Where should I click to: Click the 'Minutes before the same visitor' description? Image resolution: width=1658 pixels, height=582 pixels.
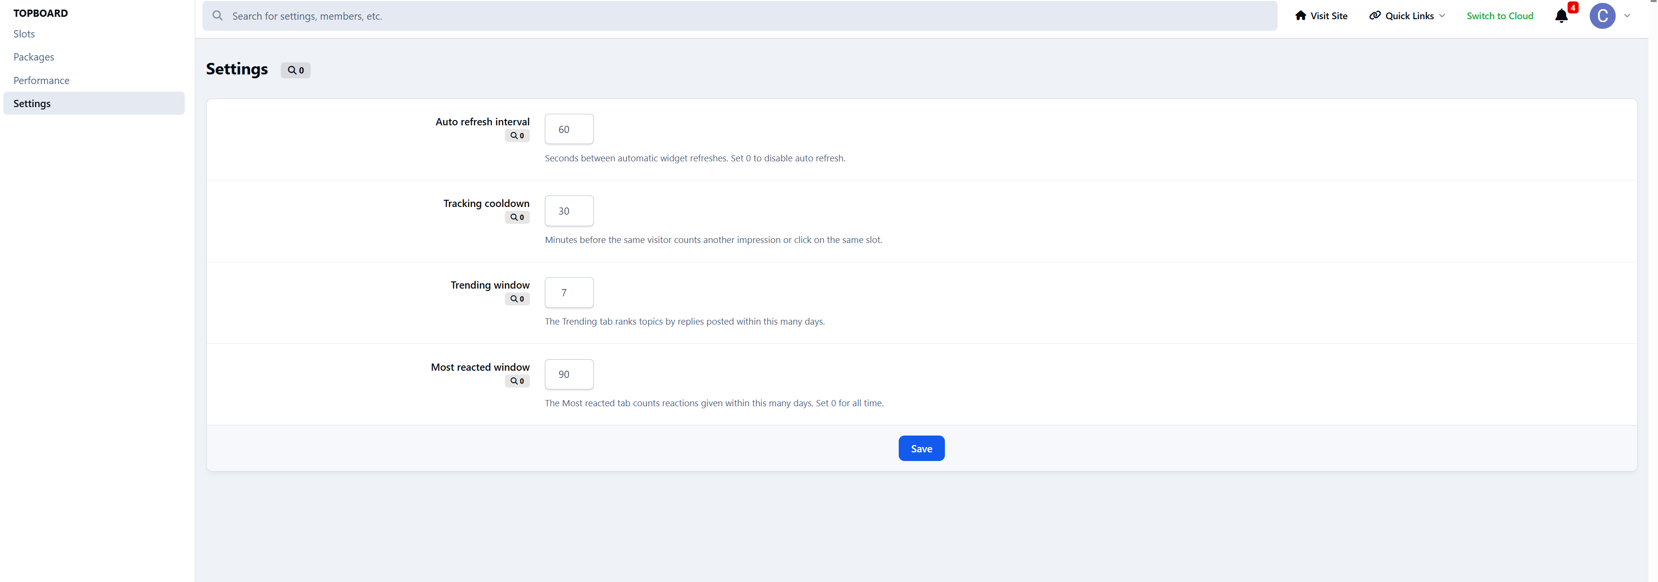coord(714,240)
